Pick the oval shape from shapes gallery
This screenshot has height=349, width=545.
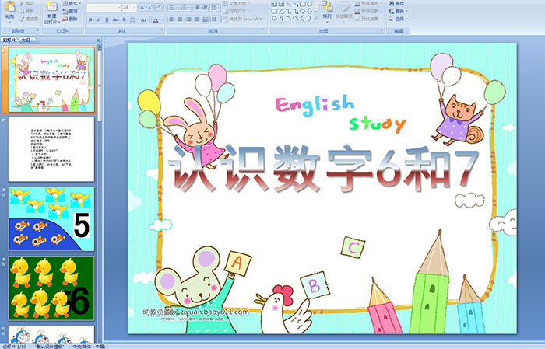click(309, 4)
